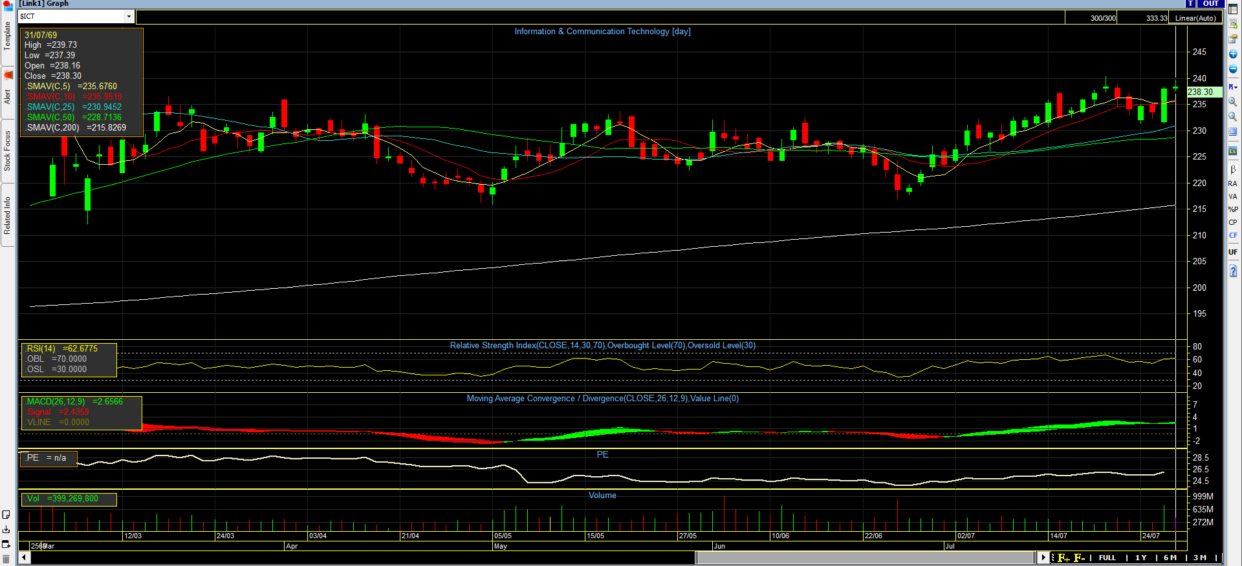Open the $ICT symbol dropdown
Image resolution: width=1242 pixels, height=566 pixels.
click(129, 17)
